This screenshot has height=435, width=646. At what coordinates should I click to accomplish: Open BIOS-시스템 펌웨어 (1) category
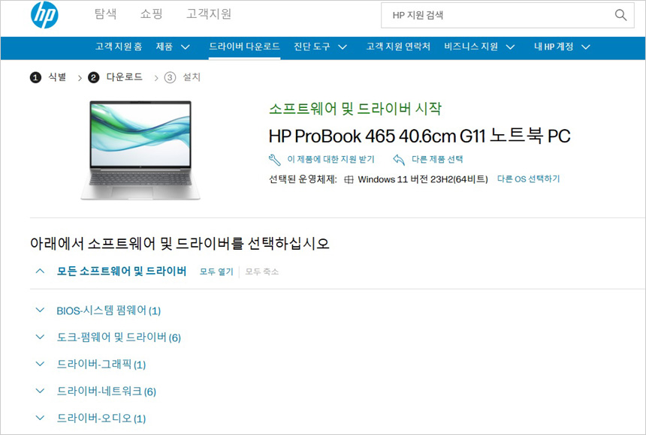[108, 310]
